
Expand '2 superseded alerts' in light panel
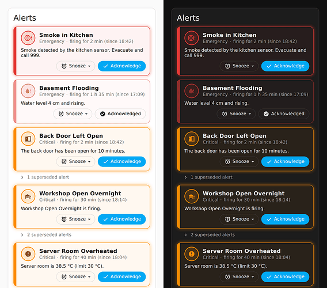click(46, 235)
